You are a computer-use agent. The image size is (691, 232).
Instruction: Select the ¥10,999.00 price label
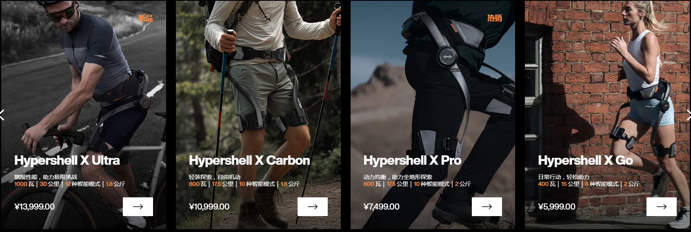click(209, 207)
